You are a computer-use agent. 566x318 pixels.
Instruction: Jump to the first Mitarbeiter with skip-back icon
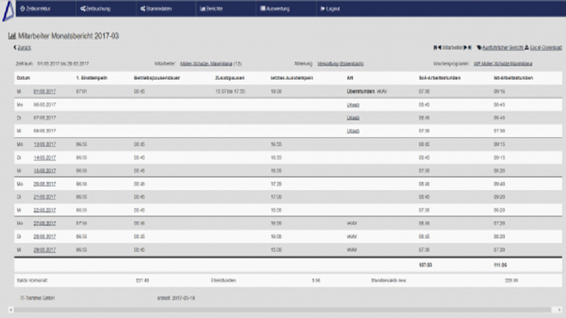(436, 47)
